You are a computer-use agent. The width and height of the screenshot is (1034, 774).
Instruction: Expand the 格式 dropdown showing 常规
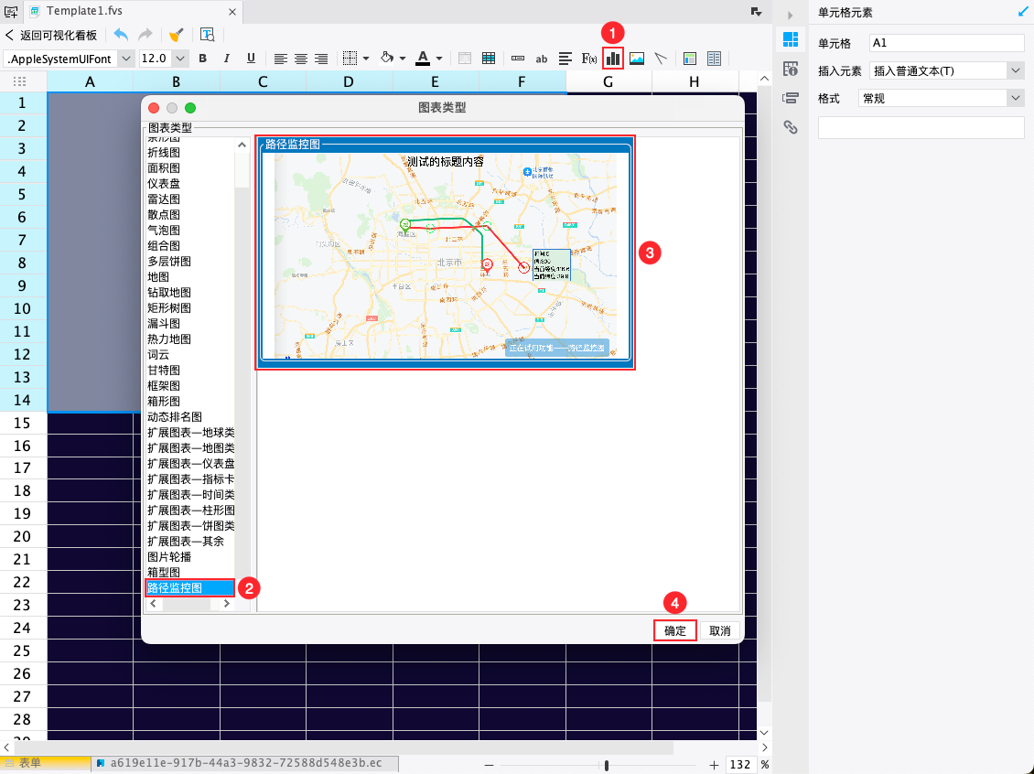pyautogui.click(x=1015, y=98)
